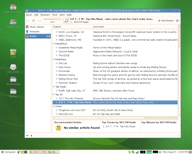
Task: Select WBJC, Baltimore, MD station
Action: [115, 40]
